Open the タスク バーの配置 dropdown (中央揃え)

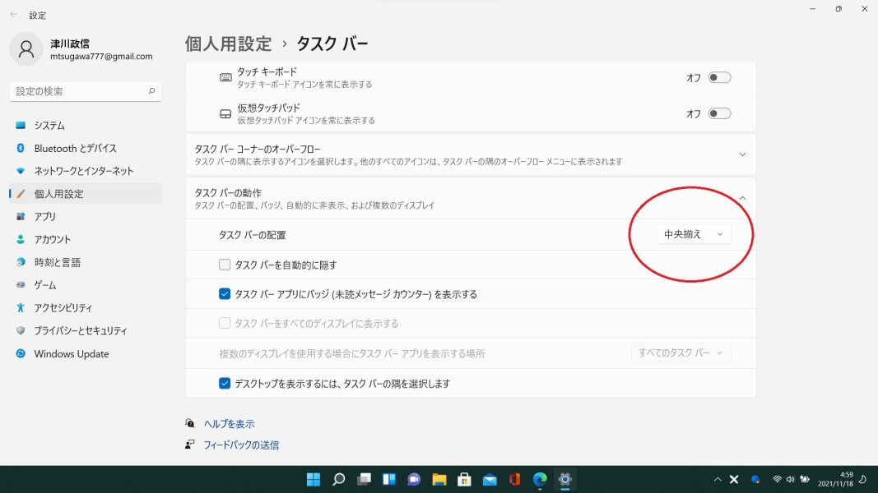click(693, 234)
